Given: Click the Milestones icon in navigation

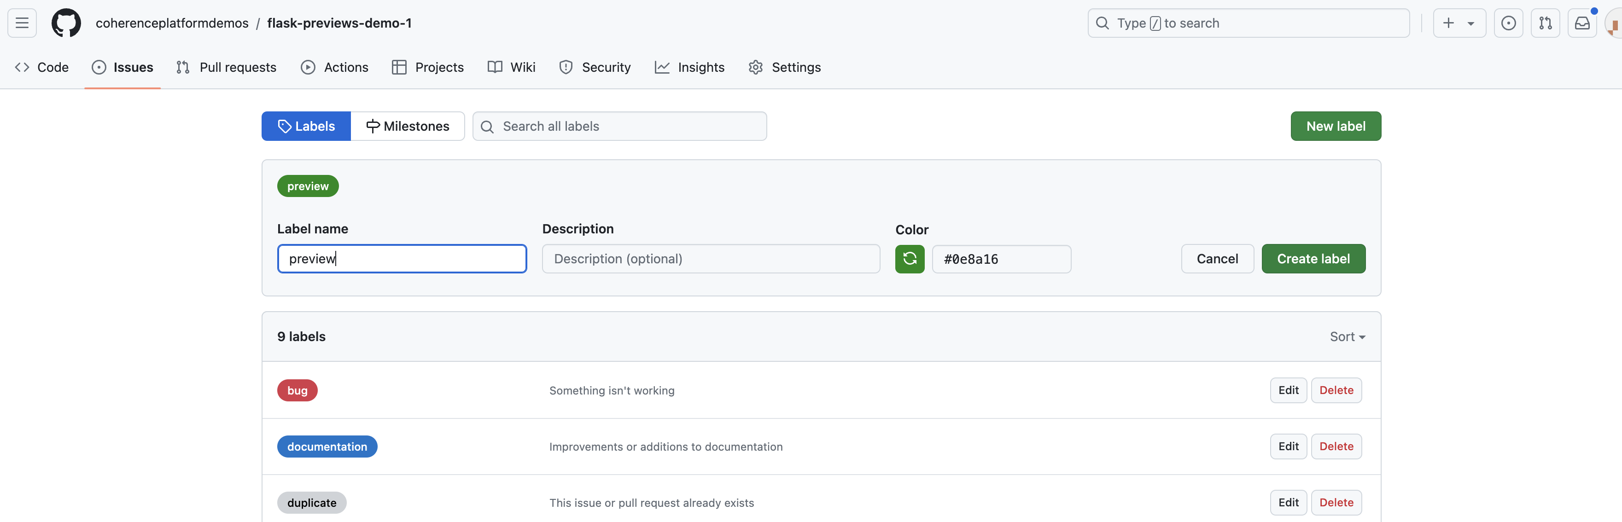Looking at the screenshot, I should pos(370,126).
